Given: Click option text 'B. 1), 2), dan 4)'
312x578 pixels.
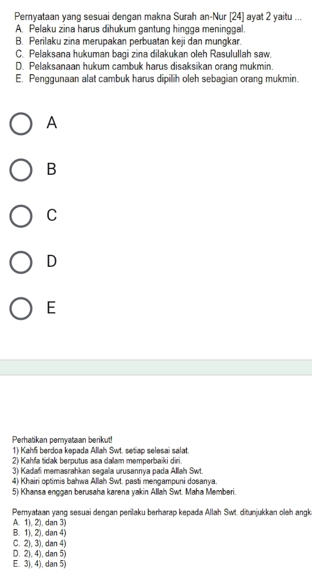Looking at the screenshot, I should pyautogui.click(x=40, y=533).
